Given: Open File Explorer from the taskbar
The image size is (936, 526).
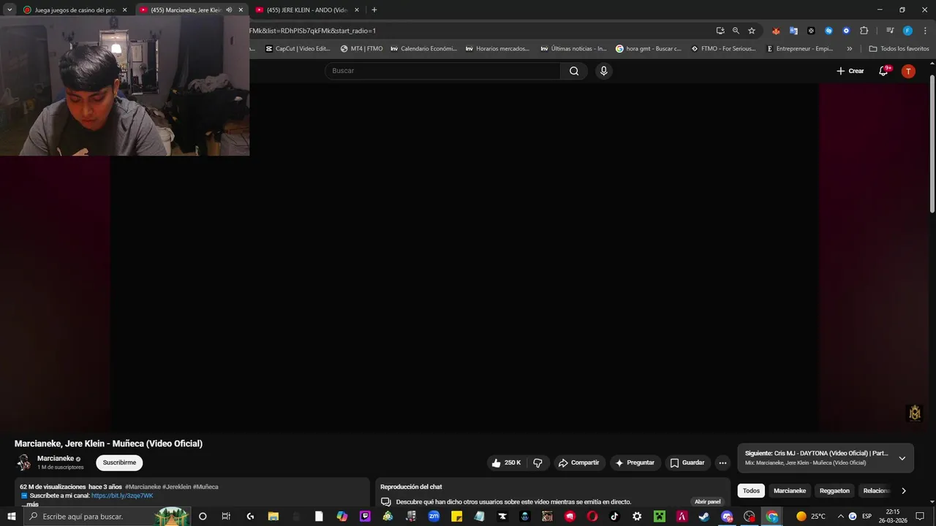Looking at the screenshot, I should click(273, 517).
